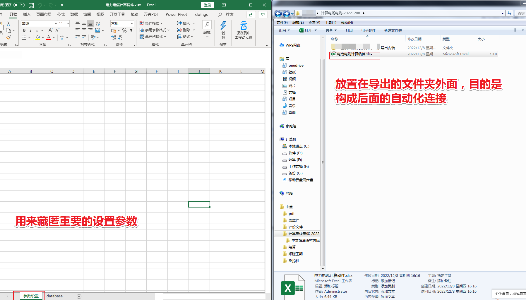
Task: Click the 电子邮件 button in Explorer
Action: 369,30
